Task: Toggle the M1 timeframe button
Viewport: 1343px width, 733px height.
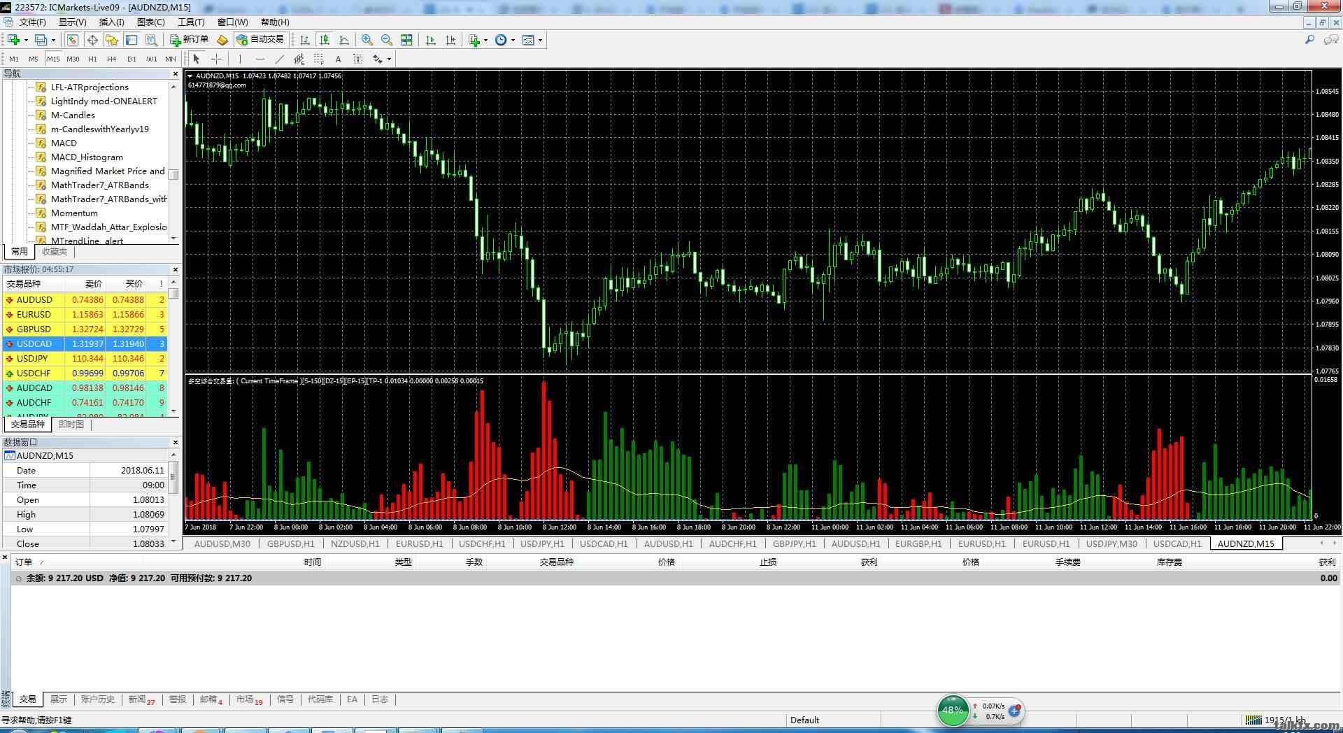Action: (x=14, y=59)
